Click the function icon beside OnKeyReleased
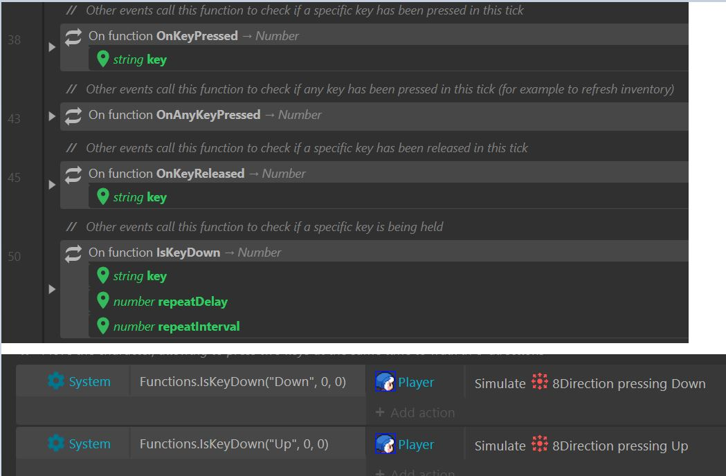The image size is (726, 476). point(73,174)
